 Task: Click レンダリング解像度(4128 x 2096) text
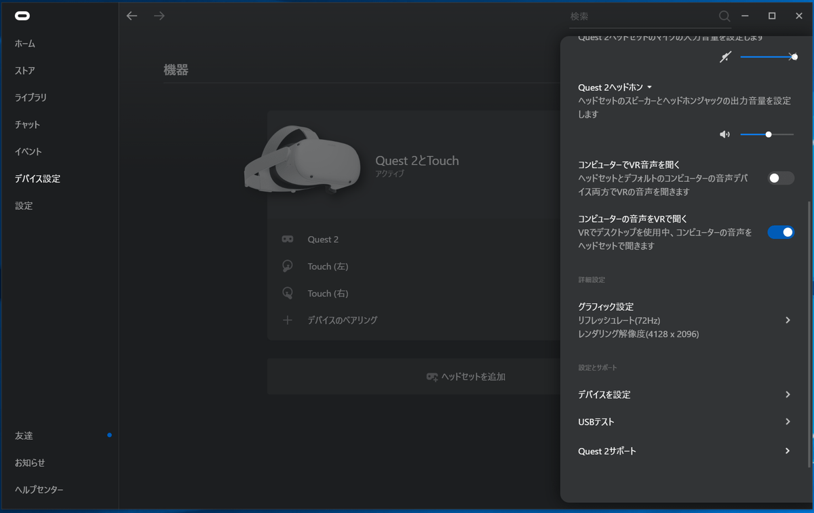(638, 334)
